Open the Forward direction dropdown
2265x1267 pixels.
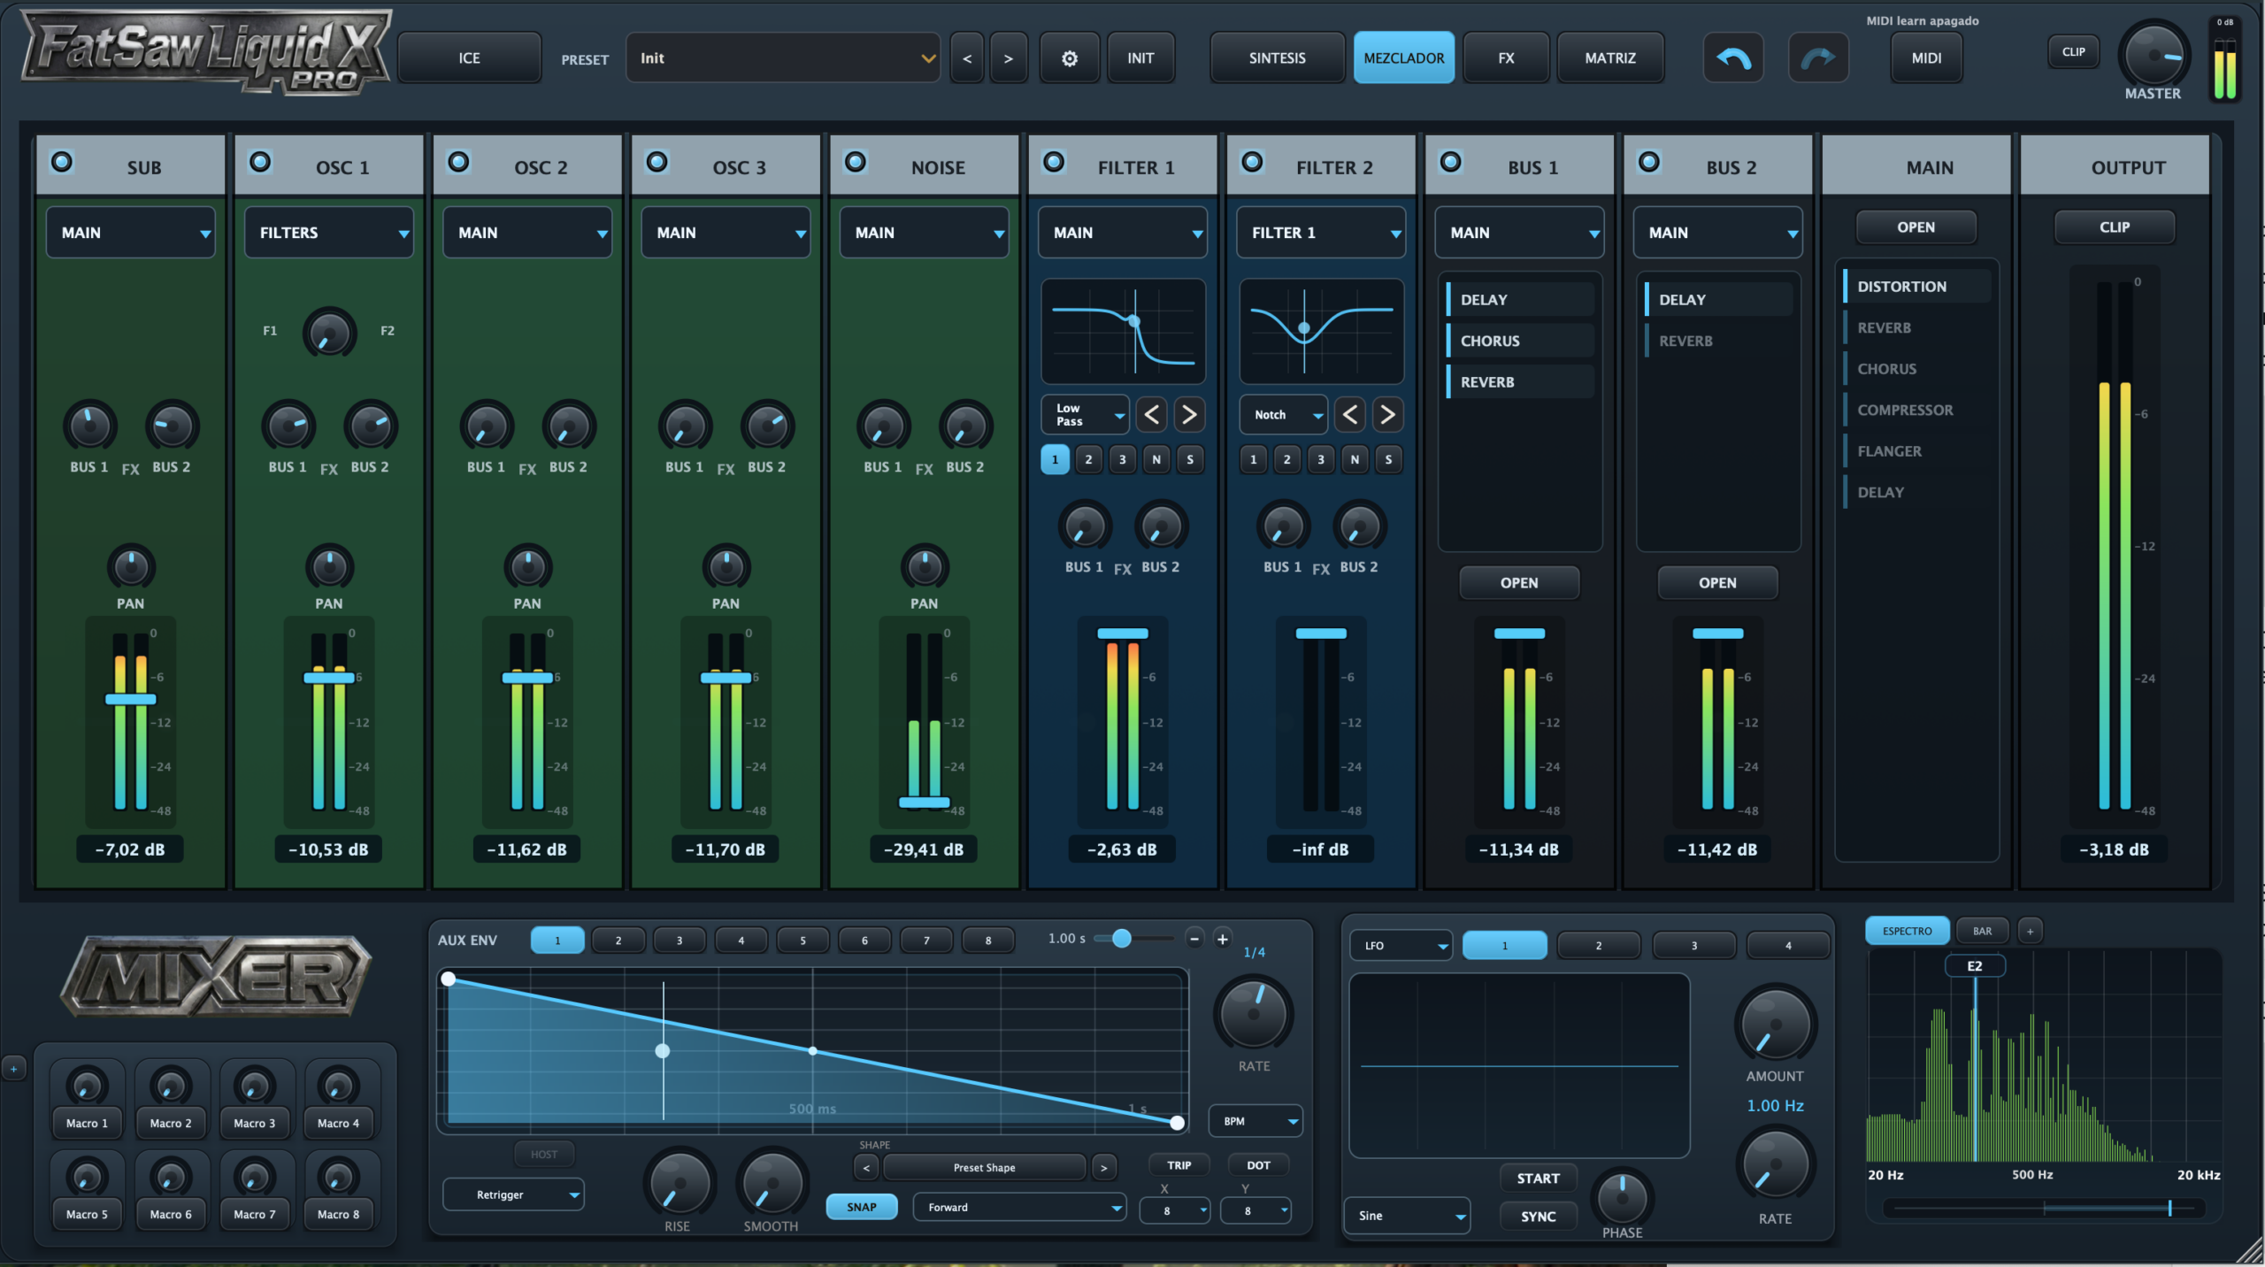pos(1019,1207)
